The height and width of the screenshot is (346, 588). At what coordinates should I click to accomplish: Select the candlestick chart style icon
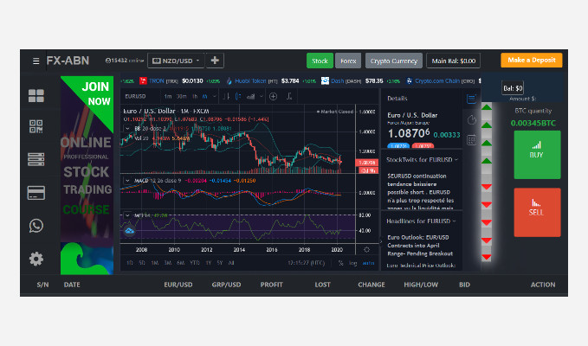pyautogui.click(x=238, y=97)
